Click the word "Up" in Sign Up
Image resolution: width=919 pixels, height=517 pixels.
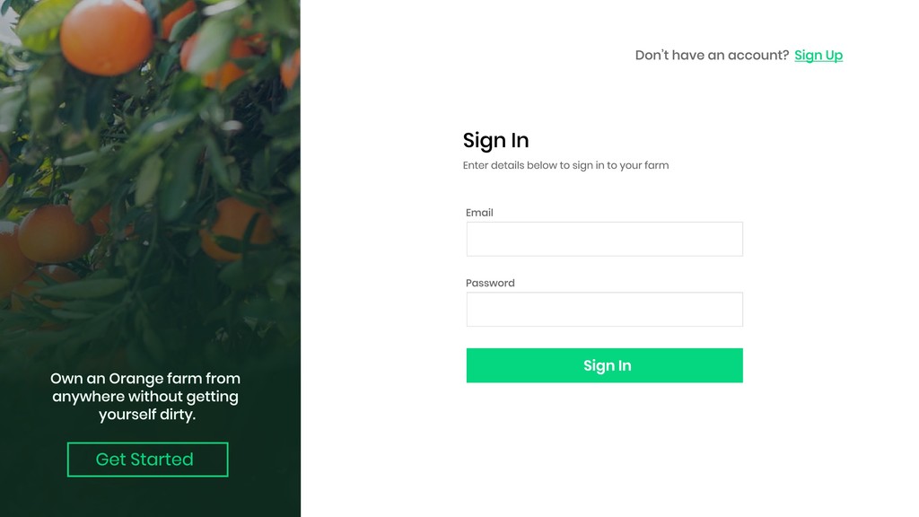point(834,55)
